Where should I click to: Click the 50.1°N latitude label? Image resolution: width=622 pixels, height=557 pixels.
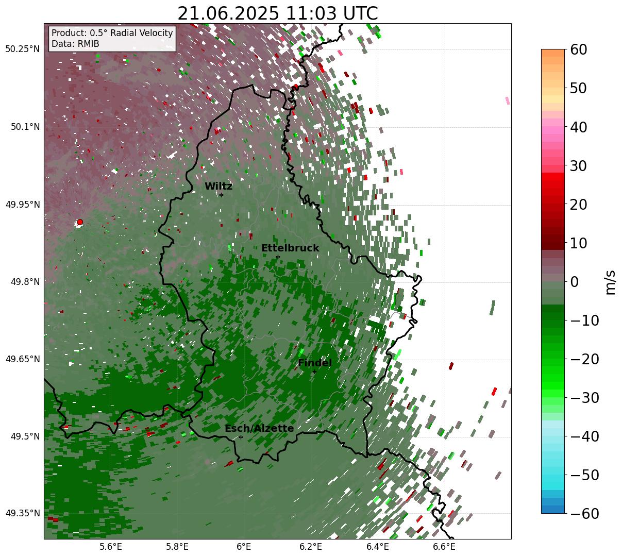click(25, 127)
